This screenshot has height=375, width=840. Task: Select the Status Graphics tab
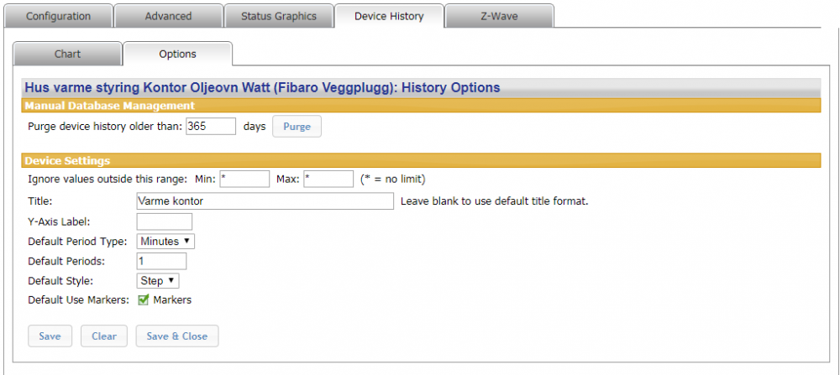pos(279,16)
